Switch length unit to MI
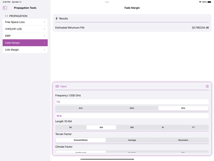Screen dimensions: 214x161 click(71, 127)
